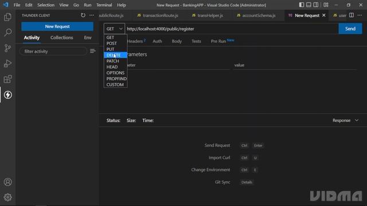Split the editor right
Viewport: 367px width, 206px height.
352,15
